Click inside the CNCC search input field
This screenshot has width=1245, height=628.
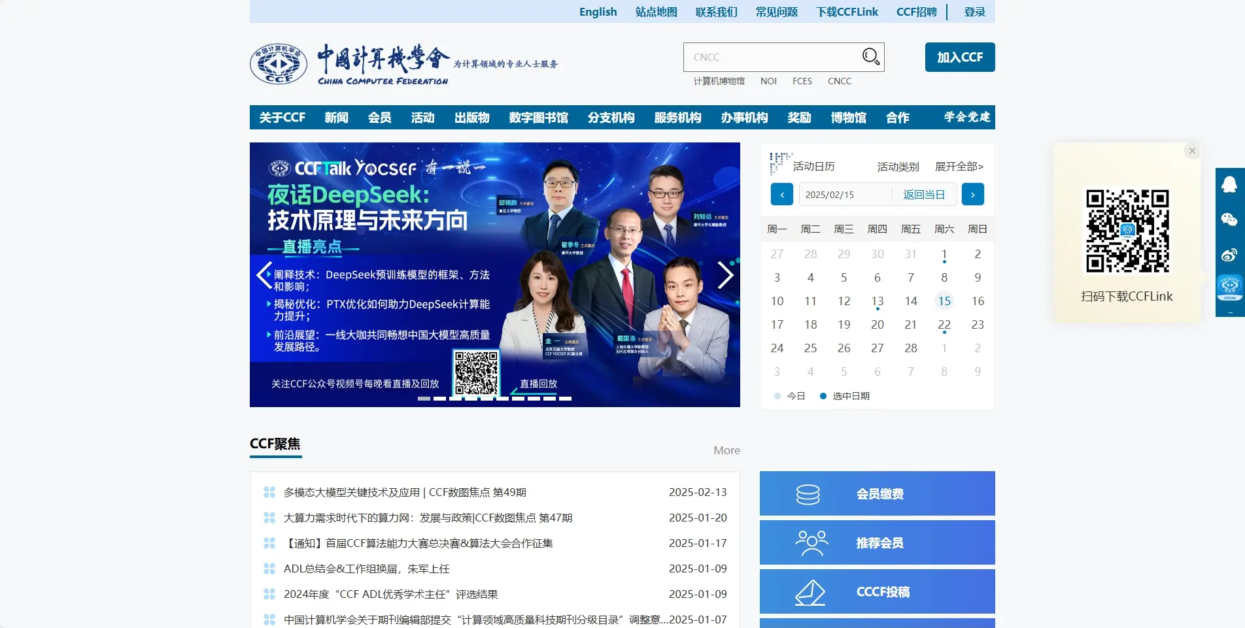(752, 57)
